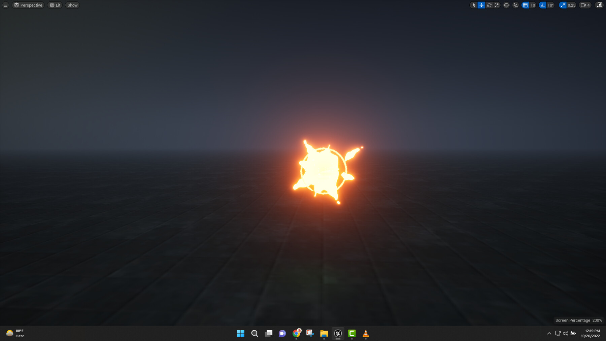Switch to the Scale tool
The image size is (606, 341).
497,5
